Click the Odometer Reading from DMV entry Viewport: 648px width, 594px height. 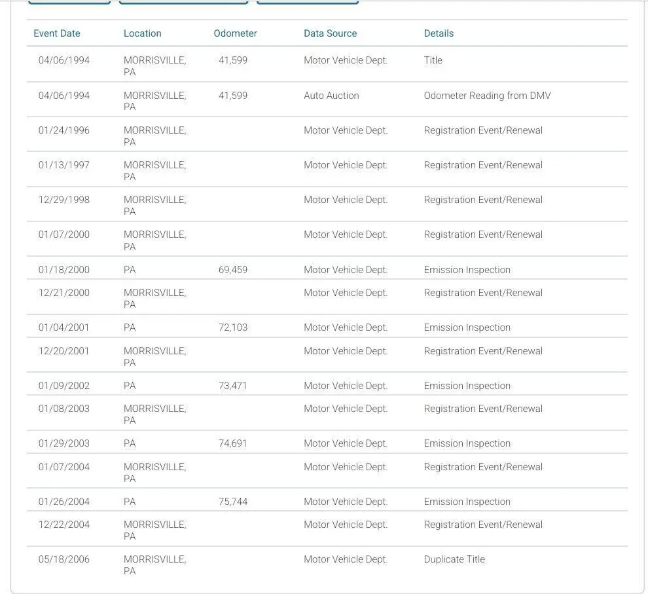pyautogui.click(x=487, y=96)
